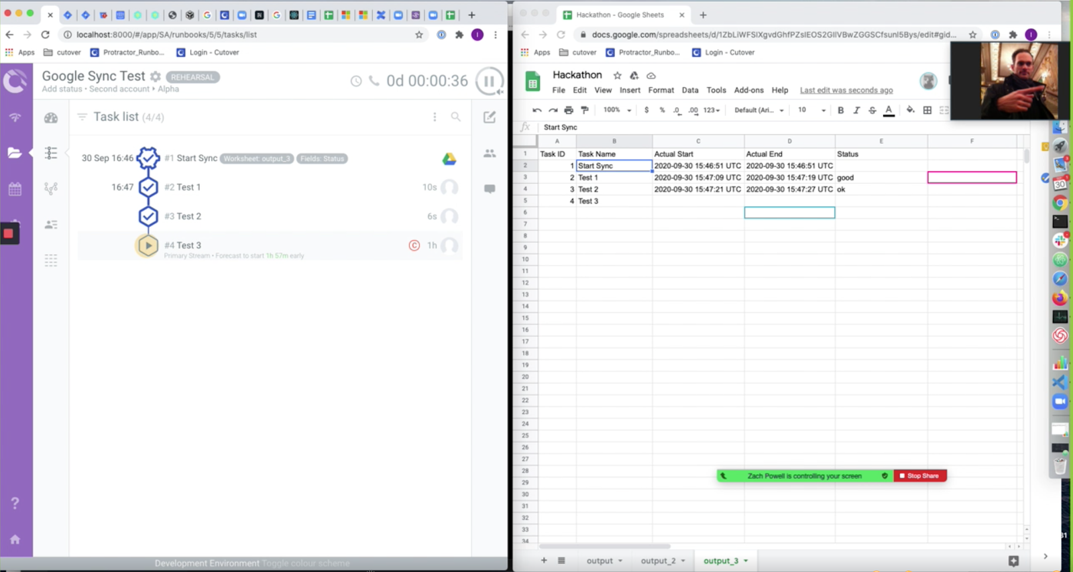Click the edit runbook pencil icon
Screen dimensions: 1073x572
click(x=490, y=117)
